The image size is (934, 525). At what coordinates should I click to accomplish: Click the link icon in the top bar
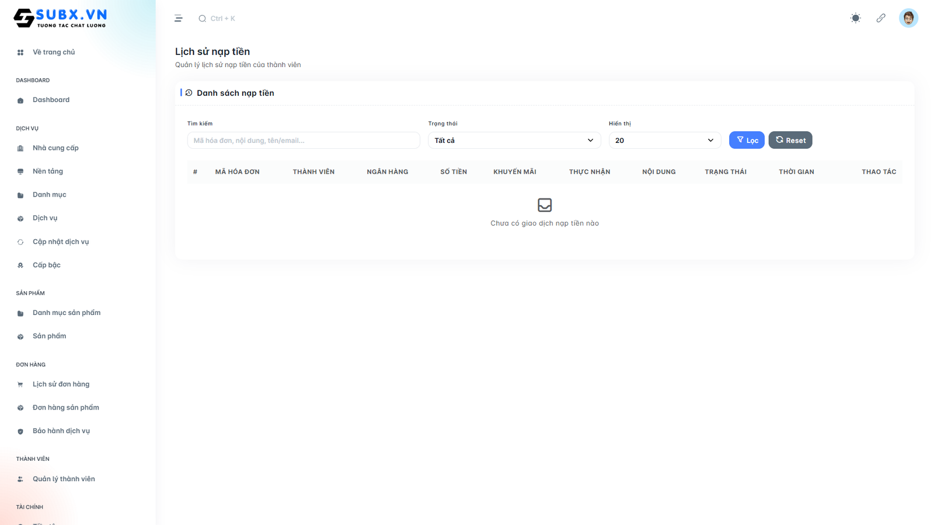pos(881,18)
